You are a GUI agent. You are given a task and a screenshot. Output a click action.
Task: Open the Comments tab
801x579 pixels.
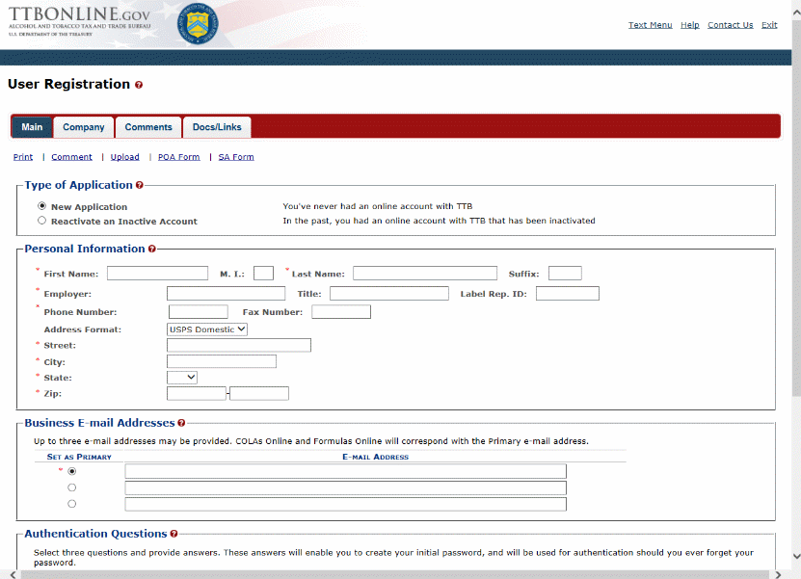point(148,127)
